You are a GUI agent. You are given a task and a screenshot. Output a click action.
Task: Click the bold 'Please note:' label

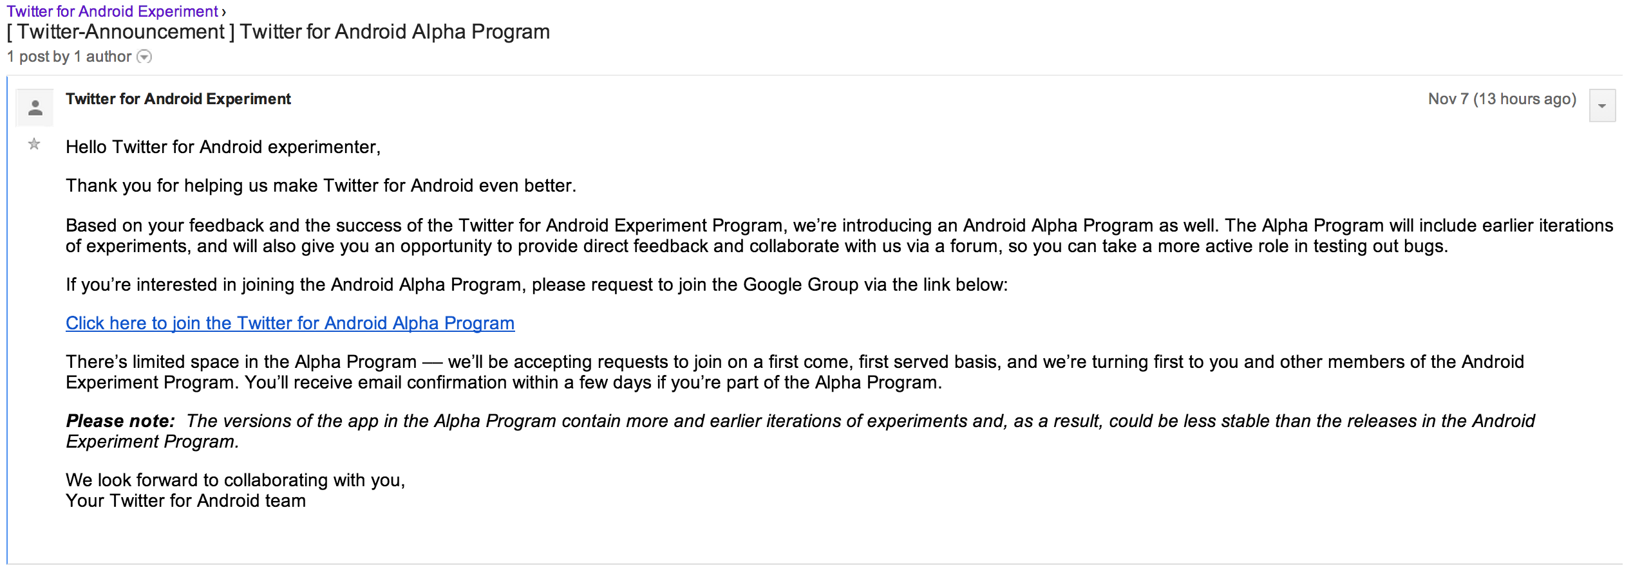(120, 421)
